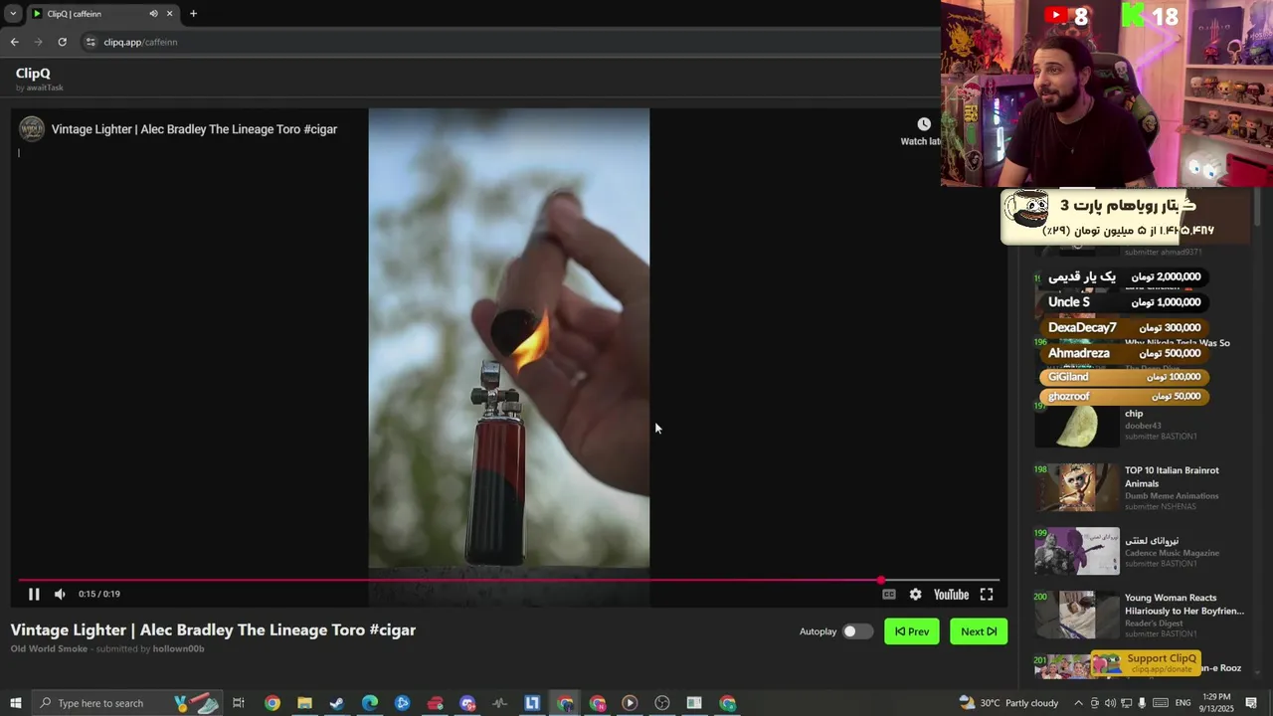Pause the video with the pause button
The image size is (1273, 716).
[x=34, y=594]
